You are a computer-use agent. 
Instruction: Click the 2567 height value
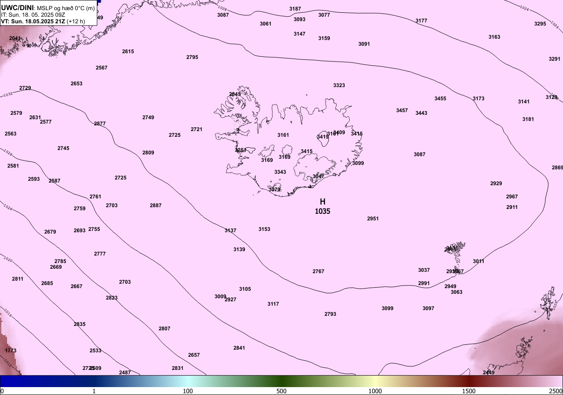[102, 68]
